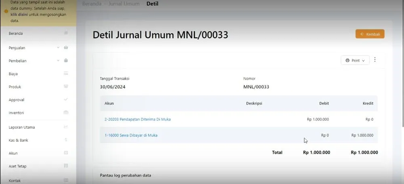Click the Debit column header
This screenshot has width=404, height=184.
[324, 103]
